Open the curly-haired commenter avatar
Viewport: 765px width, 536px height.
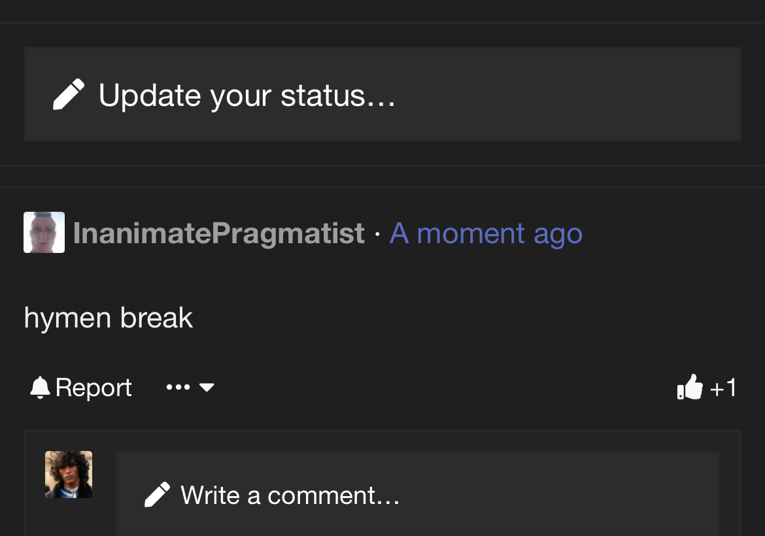[69, 475]
